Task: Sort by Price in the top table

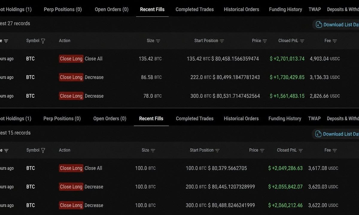Action: [265, 41]
